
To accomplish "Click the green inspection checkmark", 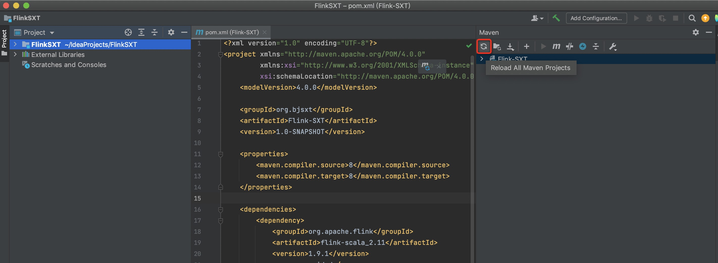I will tap(469, 45).
